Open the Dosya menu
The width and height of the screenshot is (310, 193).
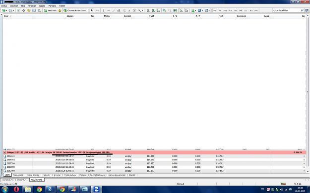tap(4, 6)
